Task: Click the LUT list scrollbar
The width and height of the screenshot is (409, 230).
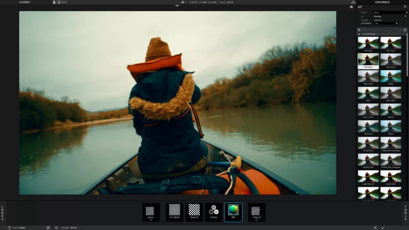Action: [x=407, y=55]
